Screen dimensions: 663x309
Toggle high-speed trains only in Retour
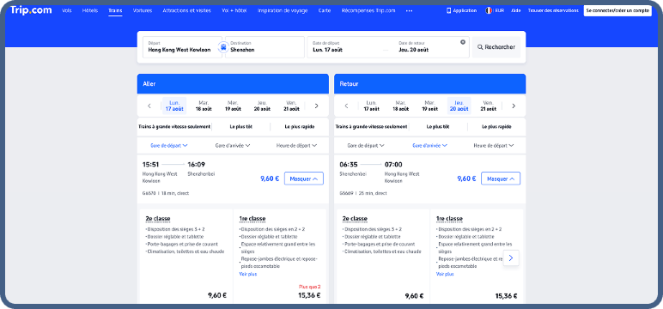(371, 126)
